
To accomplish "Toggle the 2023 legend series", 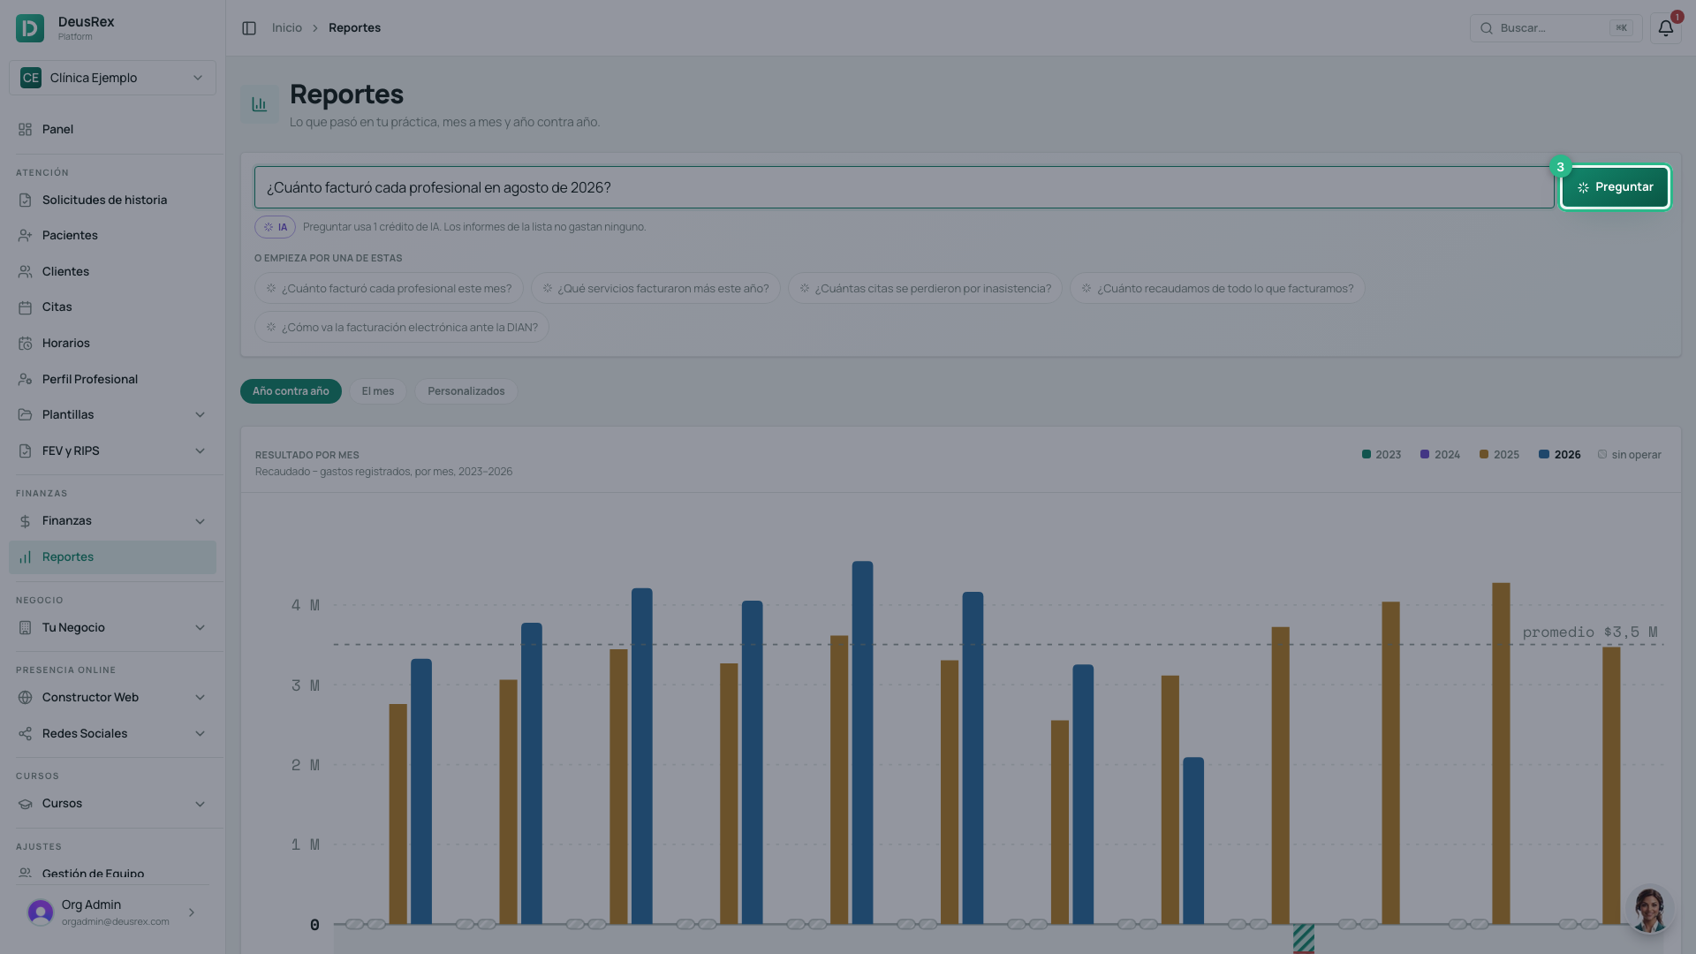I will click(x=1382, y=455).
